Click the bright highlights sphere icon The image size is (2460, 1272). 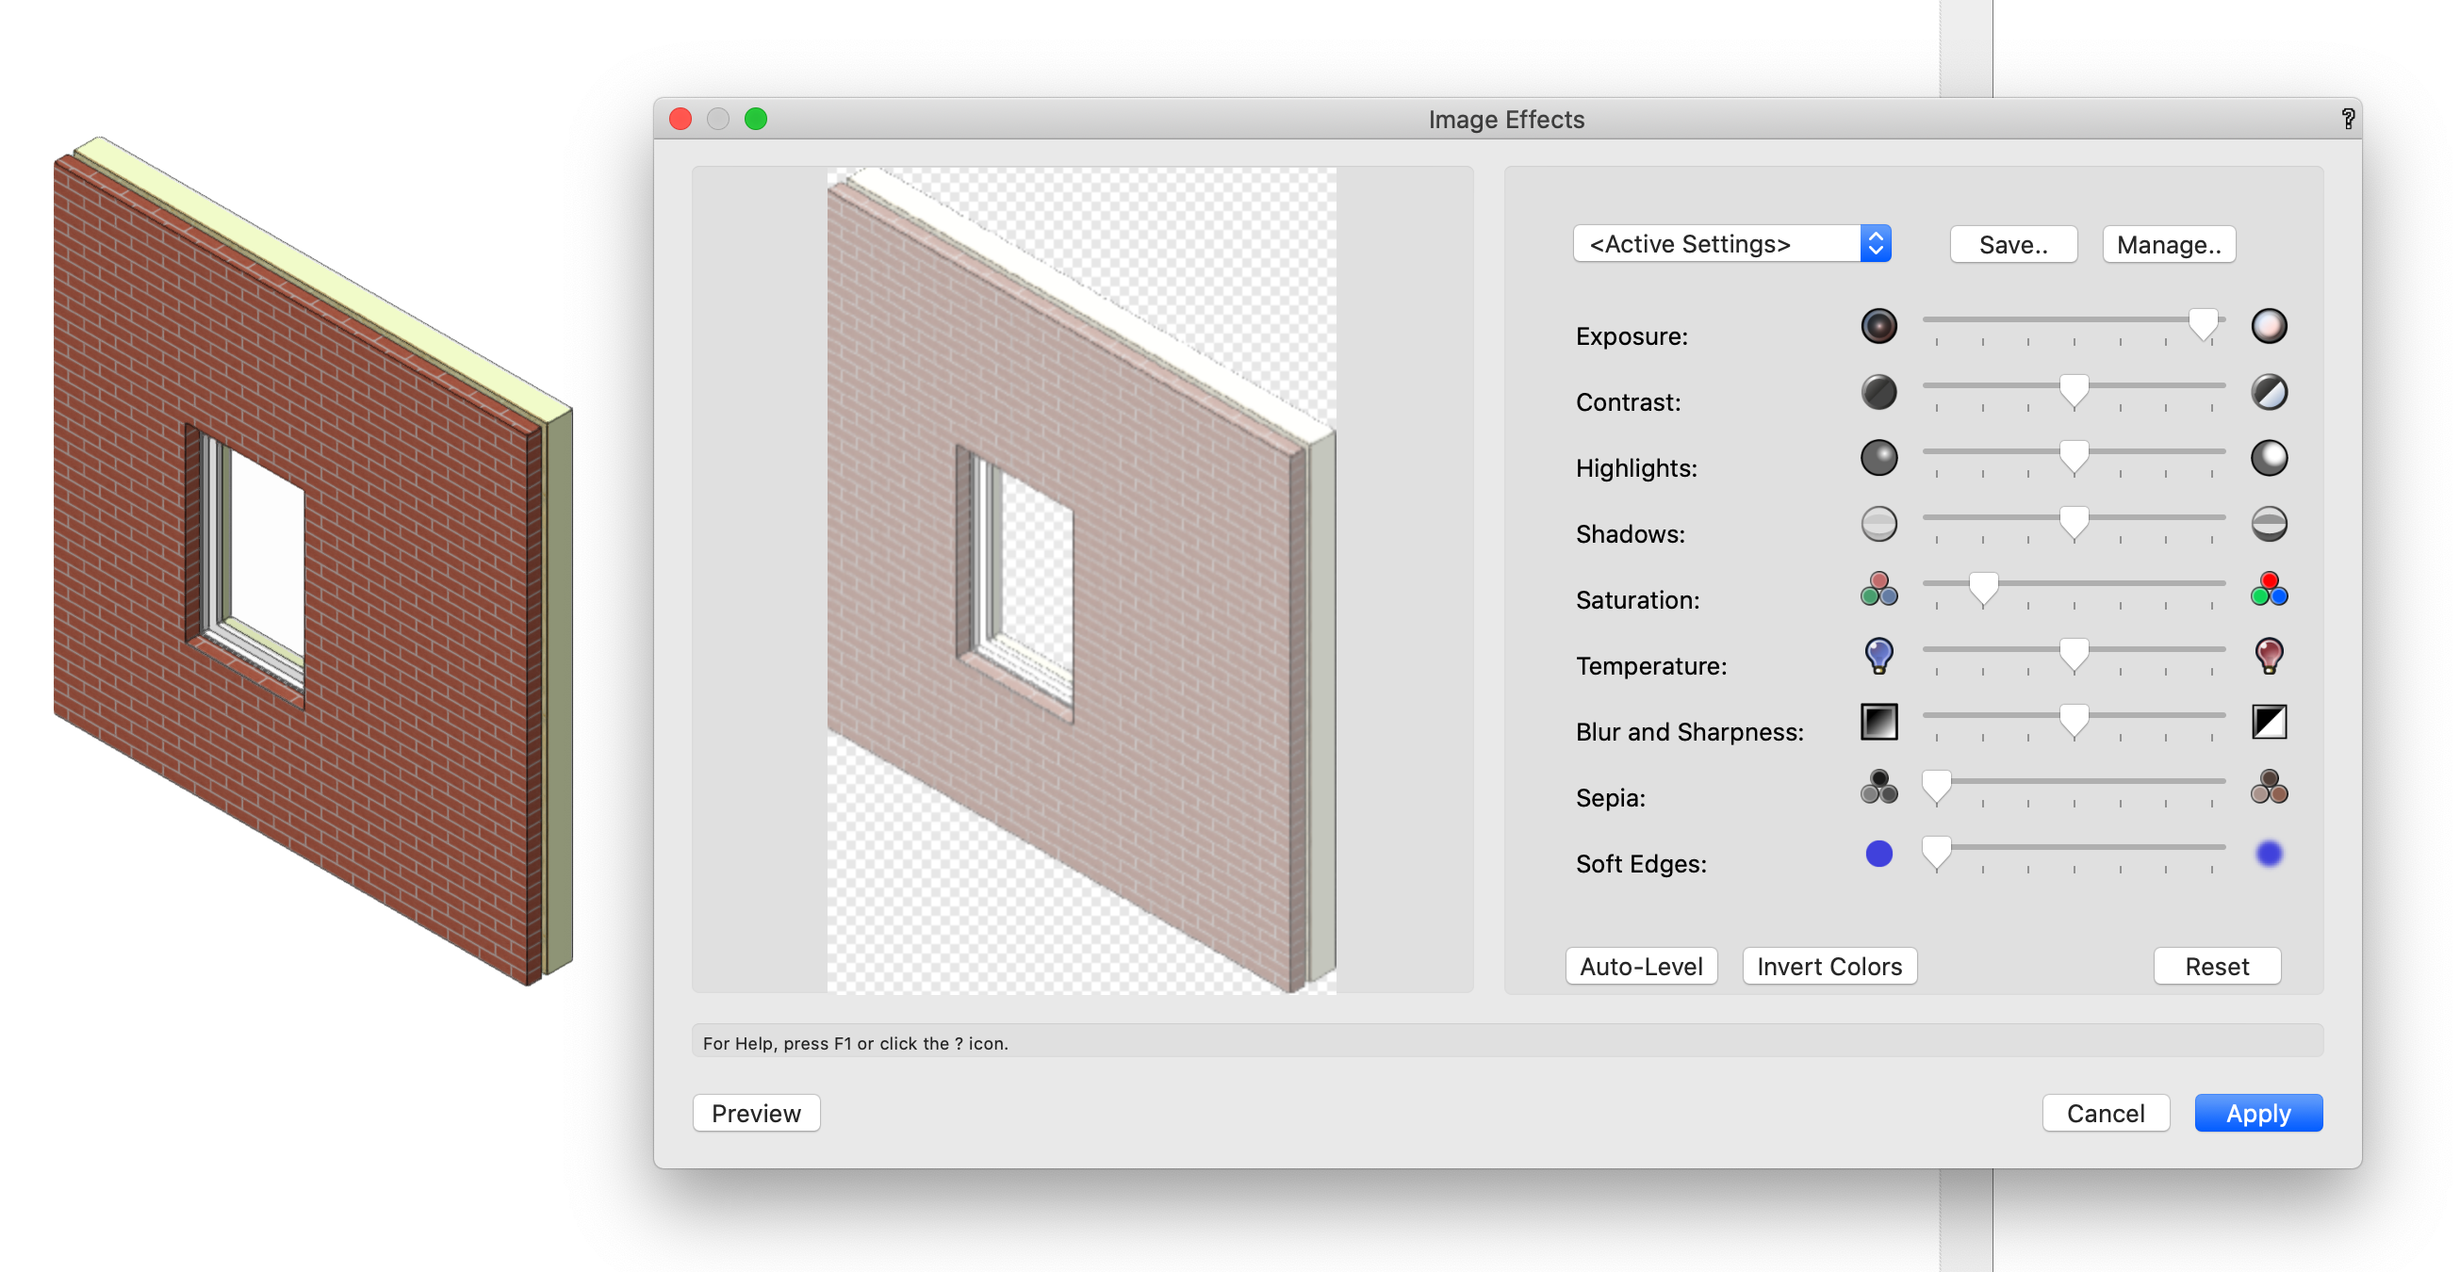(x=2271, y=457)
